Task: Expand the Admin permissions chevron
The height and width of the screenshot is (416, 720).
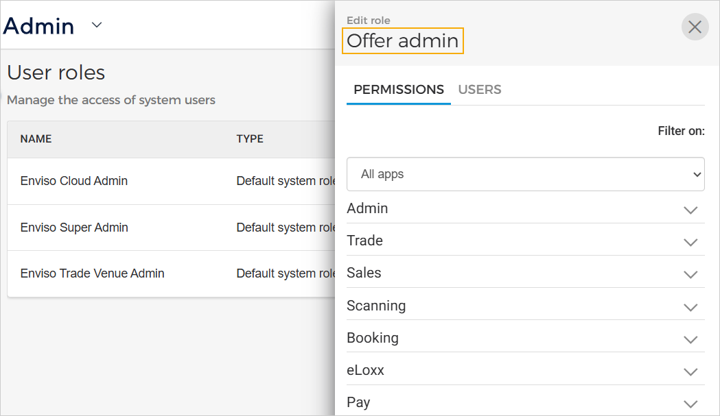Action: click(690, 210)
